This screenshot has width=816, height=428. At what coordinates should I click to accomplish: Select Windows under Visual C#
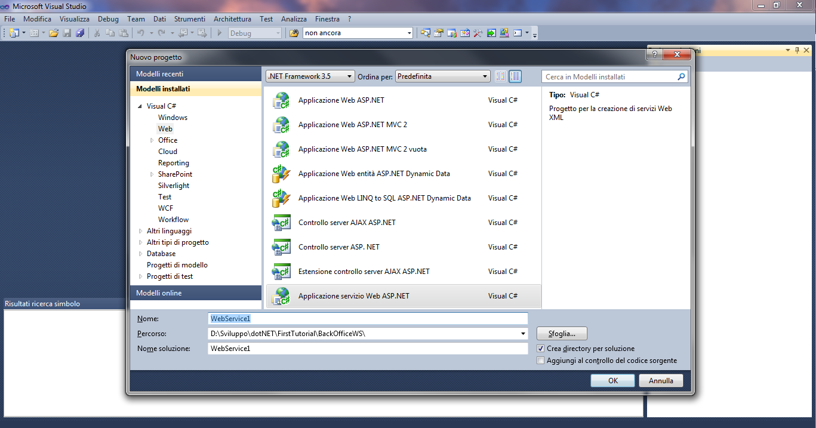click(x=173, y=118)
